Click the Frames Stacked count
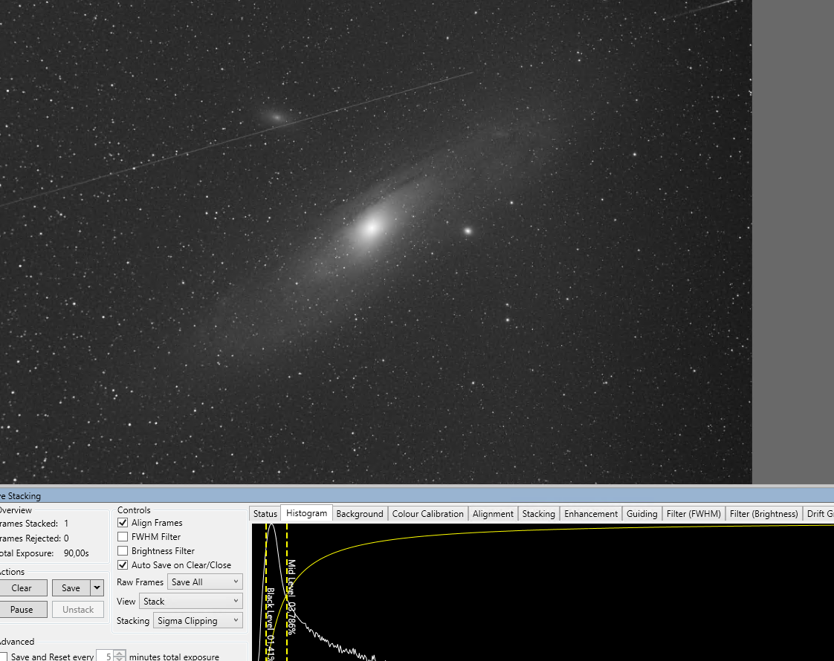 coord(66,524)
